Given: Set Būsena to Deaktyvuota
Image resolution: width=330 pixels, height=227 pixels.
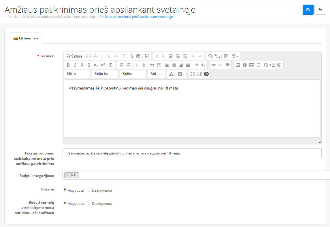Looking at the screenshot, I should (x=89, y=190).
